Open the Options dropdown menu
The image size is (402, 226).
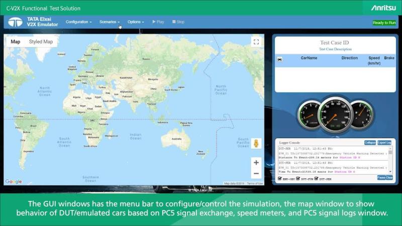[136, 22]
